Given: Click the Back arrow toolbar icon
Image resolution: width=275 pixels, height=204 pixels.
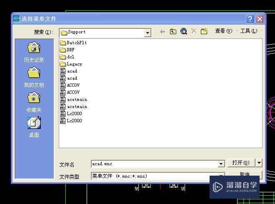Looking at the screenshot, I should [162, 32].
